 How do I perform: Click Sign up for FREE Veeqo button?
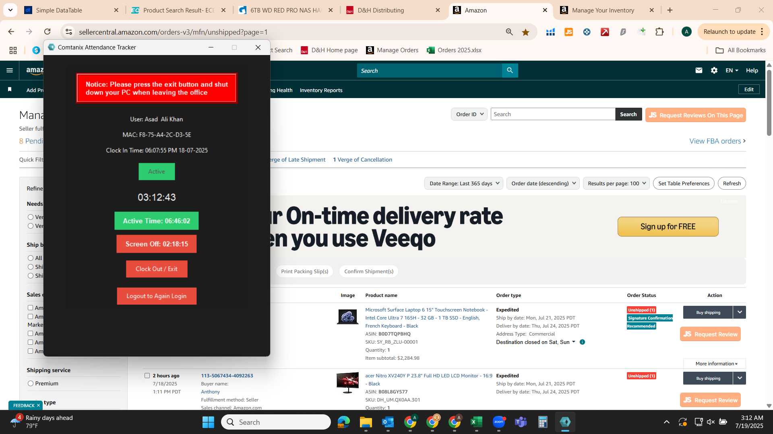click(668, 227)
